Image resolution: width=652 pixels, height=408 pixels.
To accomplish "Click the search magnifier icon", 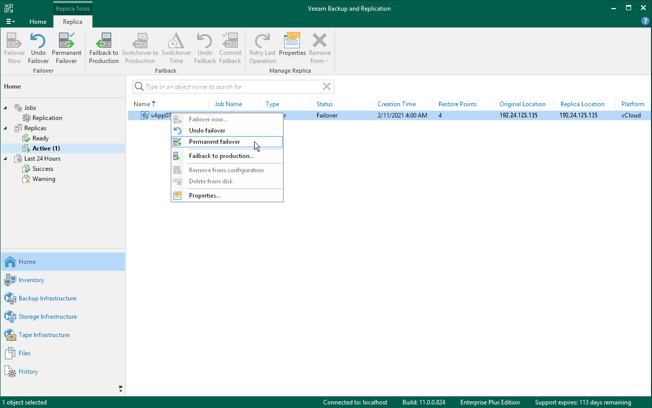I will pos(139,87).
